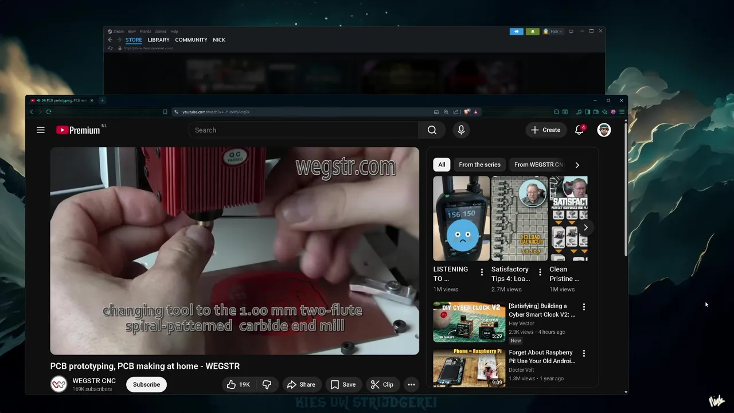
Task: Click the YouTube page vertical scrollbar
Action: click(x=626, y=189)
